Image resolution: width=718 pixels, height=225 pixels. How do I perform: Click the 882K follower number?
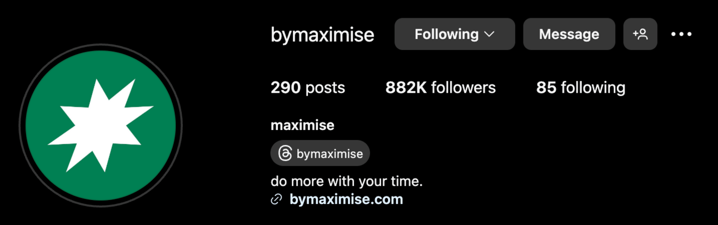click(x=406, y=88)
